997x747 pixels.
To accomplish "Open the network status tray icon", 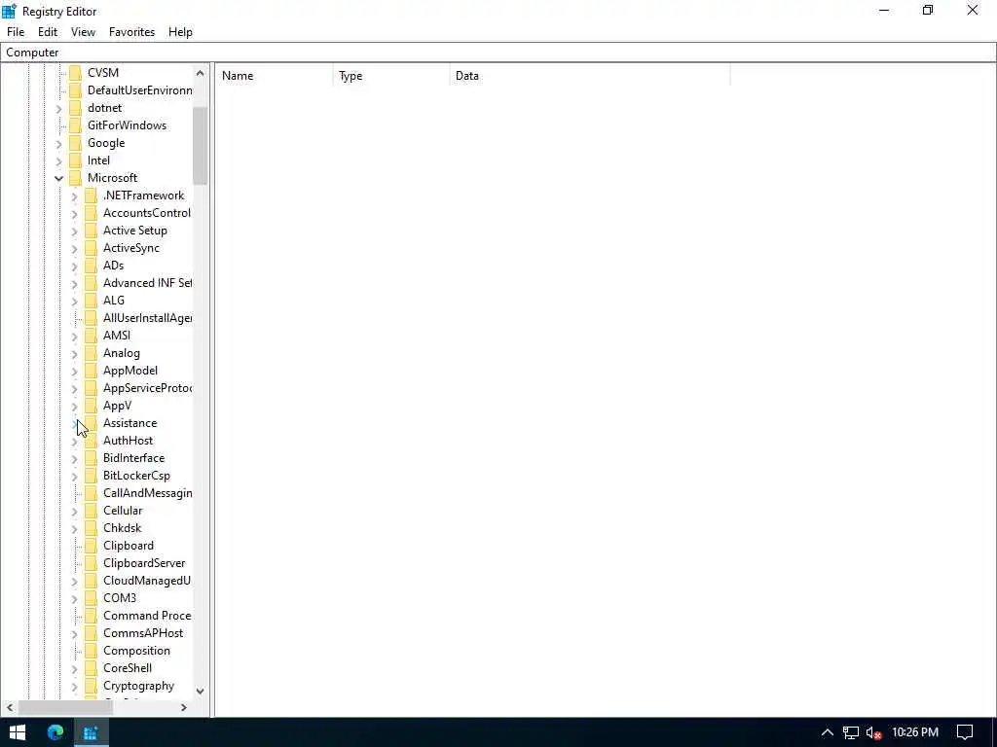I will coord(851,732).
